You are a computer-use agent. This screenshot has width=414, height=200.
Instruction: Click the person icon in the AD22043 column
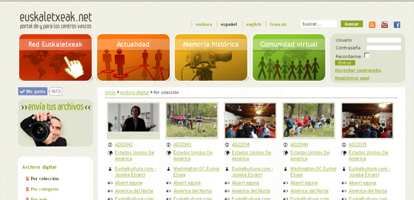pos(169,169)
